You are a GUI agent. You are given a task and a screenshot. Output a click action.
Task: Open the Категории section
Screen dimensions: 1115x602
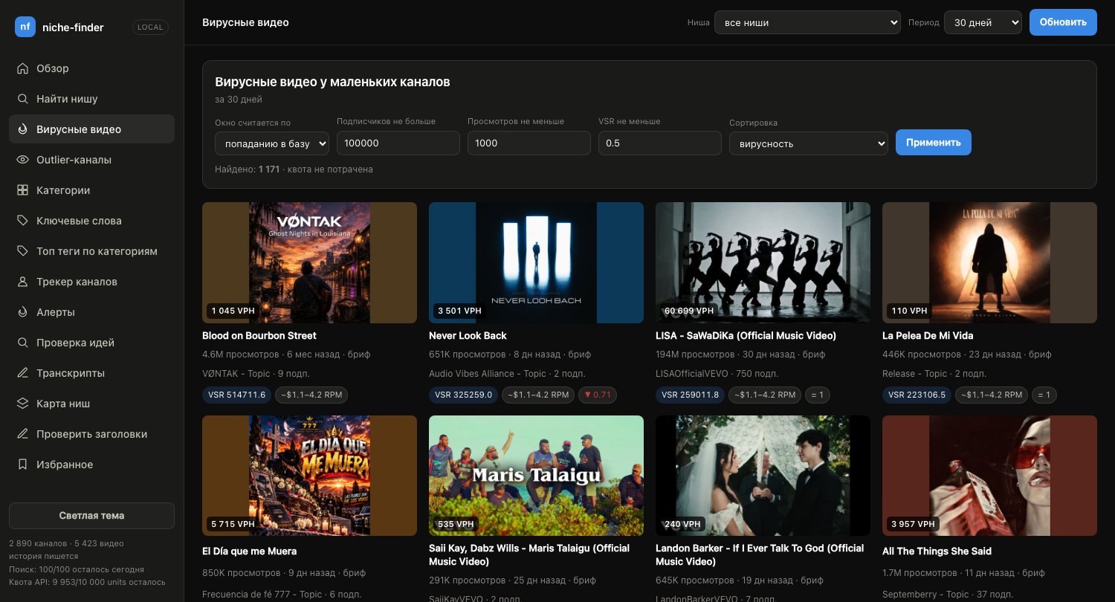(x=91, y=190)
